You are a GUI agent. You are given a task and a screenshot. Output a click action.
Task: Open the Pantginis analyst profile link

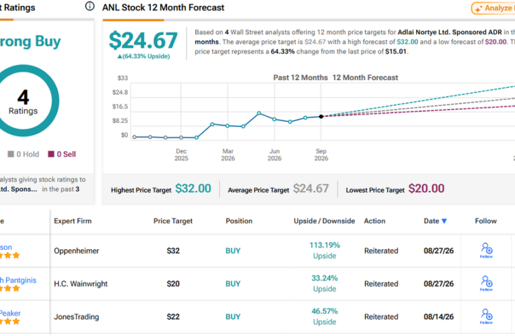(x=18, y=280)
